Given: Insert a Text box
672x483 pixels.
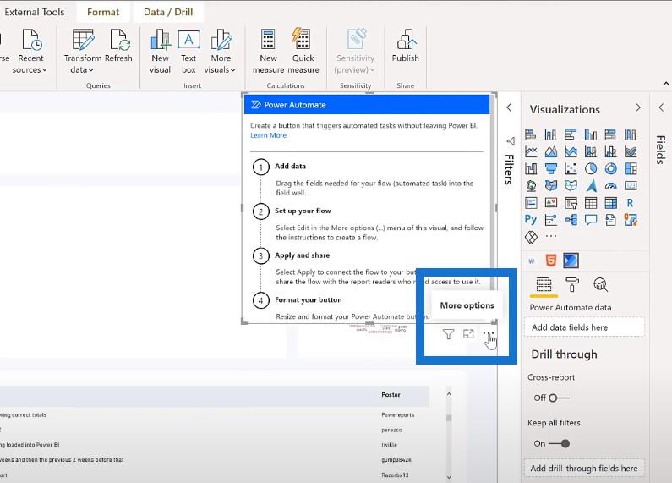Looking at the screenshot, I should pos(188,52).
